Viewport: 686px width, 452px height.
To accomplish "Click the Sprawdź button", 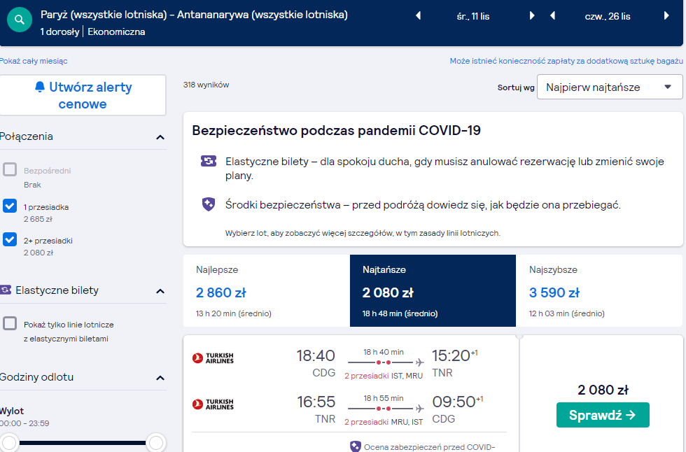I will coord(603,415).
